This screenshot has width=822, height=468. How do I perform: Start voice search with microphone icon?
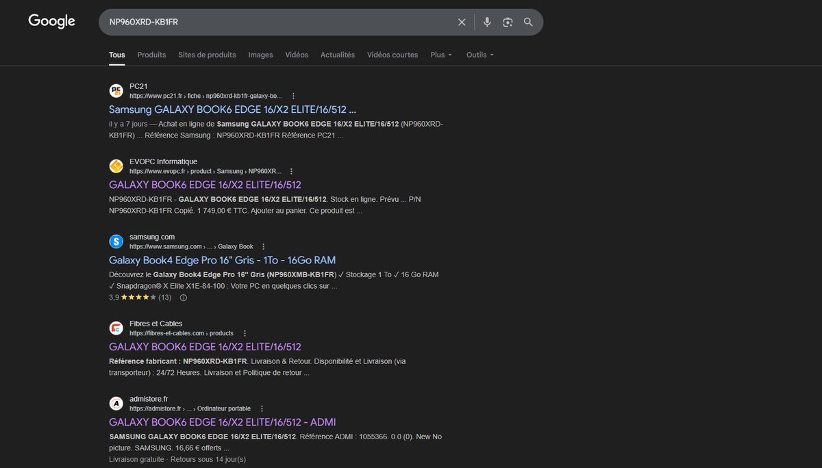click(x=487, y=22)
